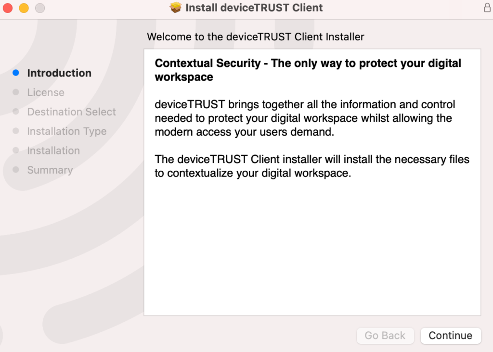Click the Installation Type step bullet
Image resolution: width=493 pixels, height=352 pixels.
[x=15, y=131]
